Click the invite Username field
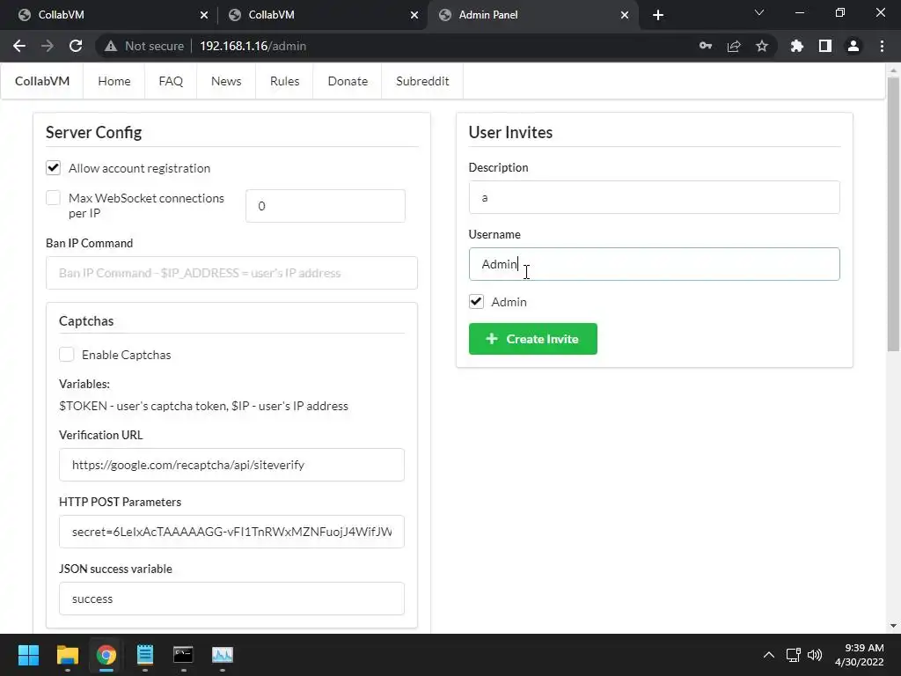 [654, 264]
